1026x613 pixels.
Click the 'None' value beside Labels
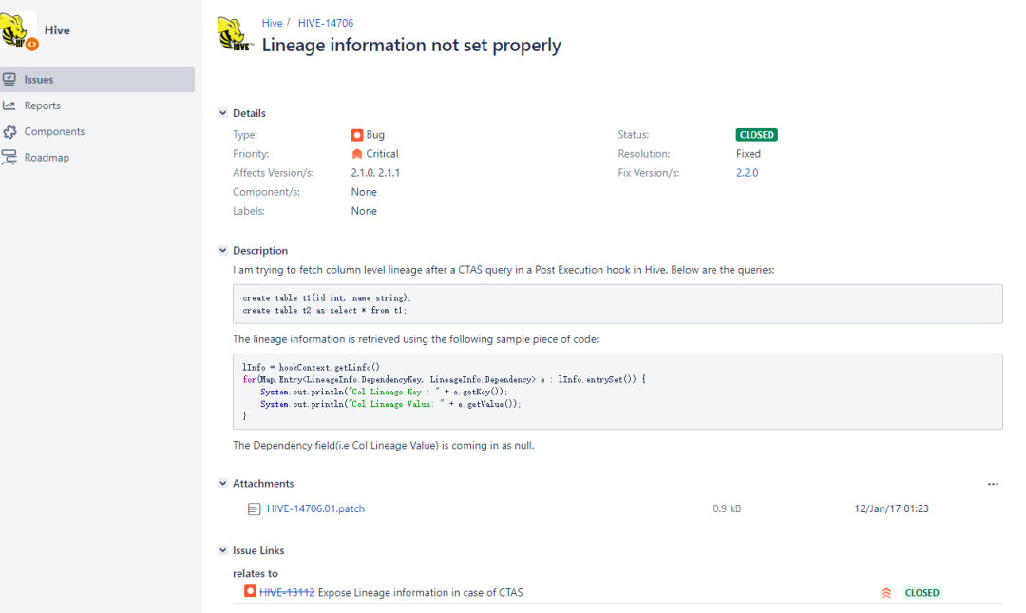tap(364, 211)
